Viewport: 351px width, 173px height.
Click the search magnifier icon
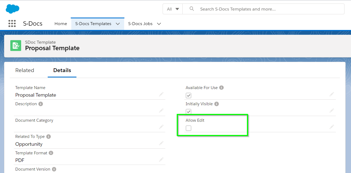click(192, 9)
